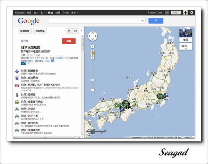The image size is (208, 164).
Task: Open the News item in top bar
Action: (58, 13)
